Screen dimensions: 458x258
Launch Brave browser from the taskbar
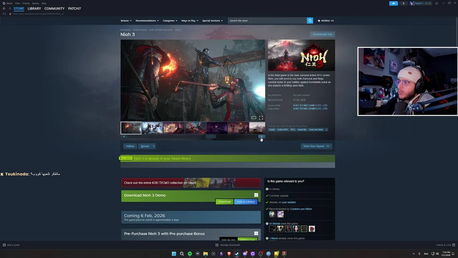click(x=229, y=254)
